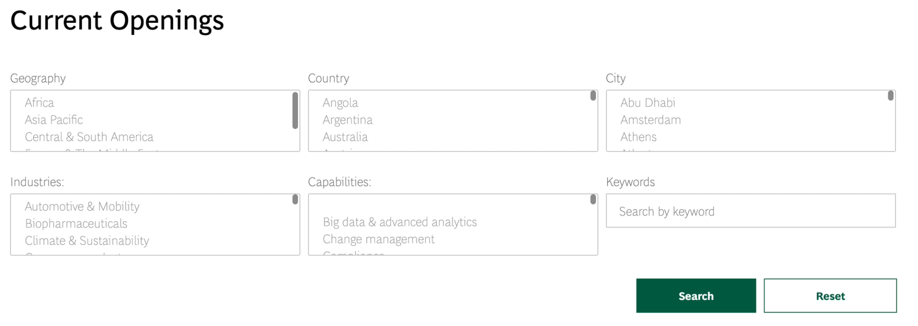Select Automotive & Mobility industry
Image resolution: width=918 pixels, height=326 pixels.
(x=82, y=206)
